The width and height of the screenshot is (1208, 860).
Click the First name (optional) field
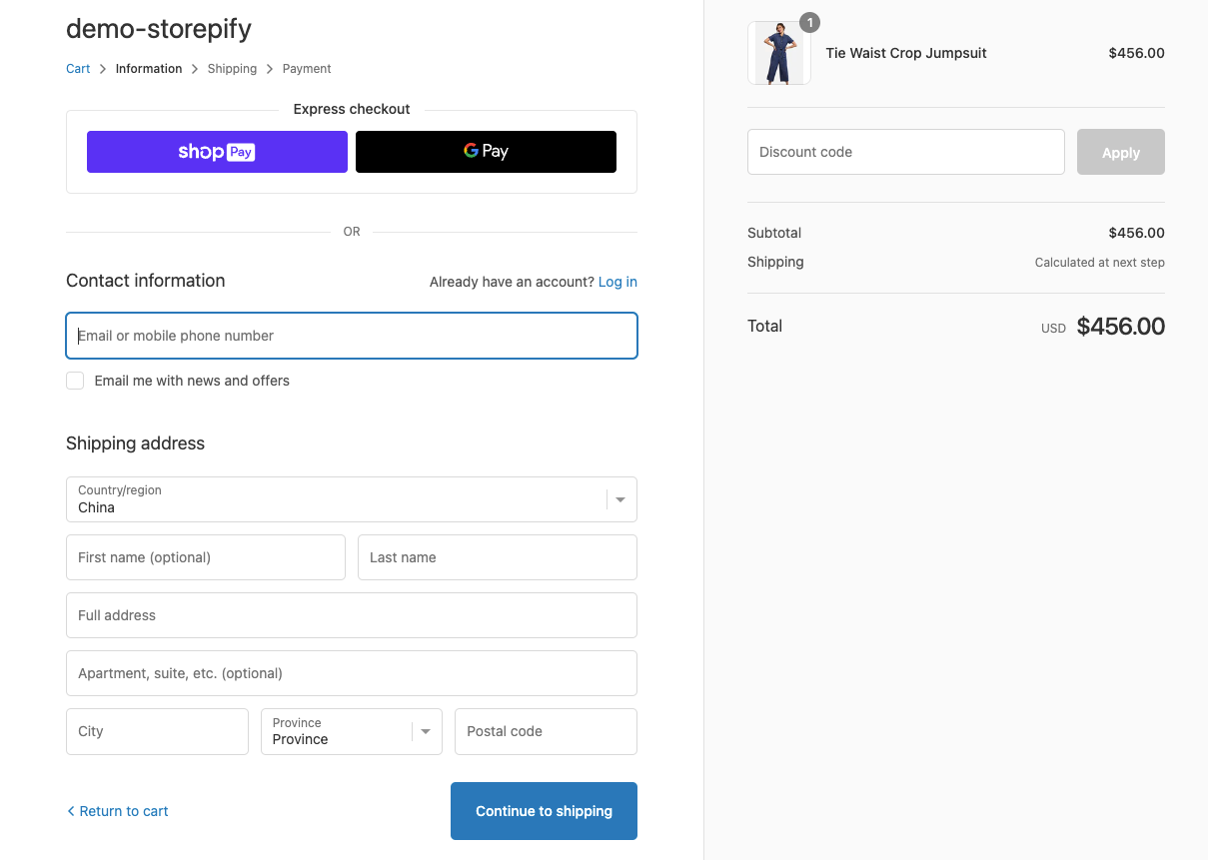(206, 557)
